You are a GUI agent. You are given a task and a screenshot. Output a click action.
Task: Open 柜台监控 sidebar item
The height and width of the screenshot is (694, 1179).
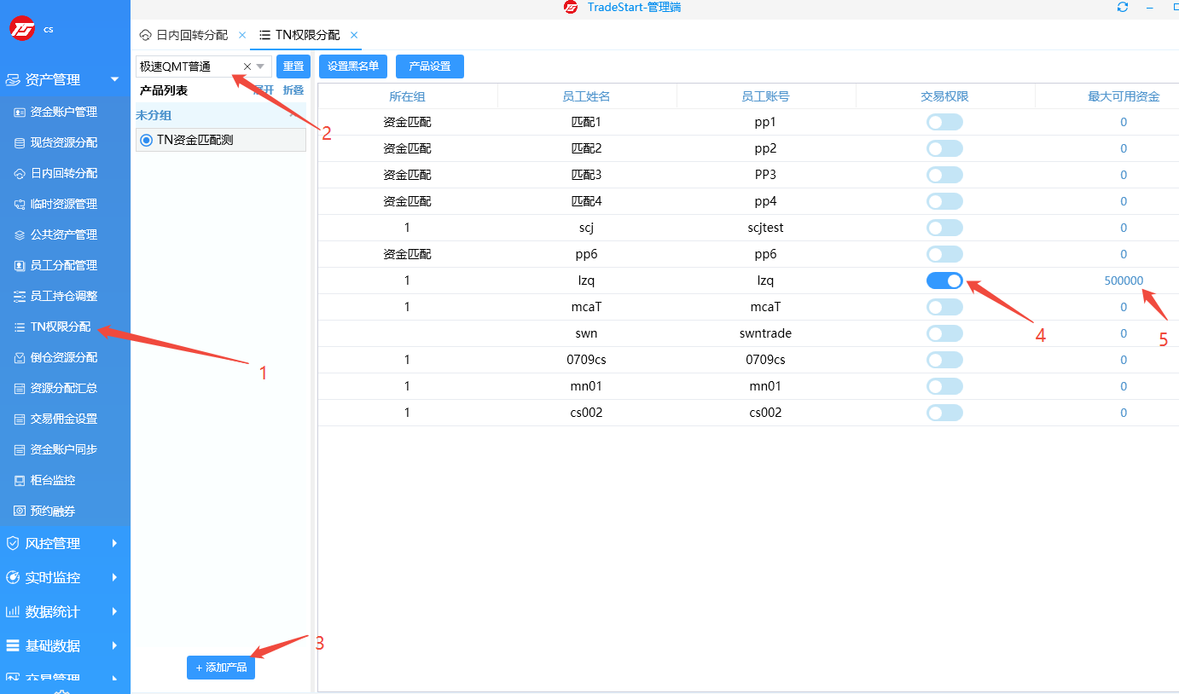click(x=53, y=480)
